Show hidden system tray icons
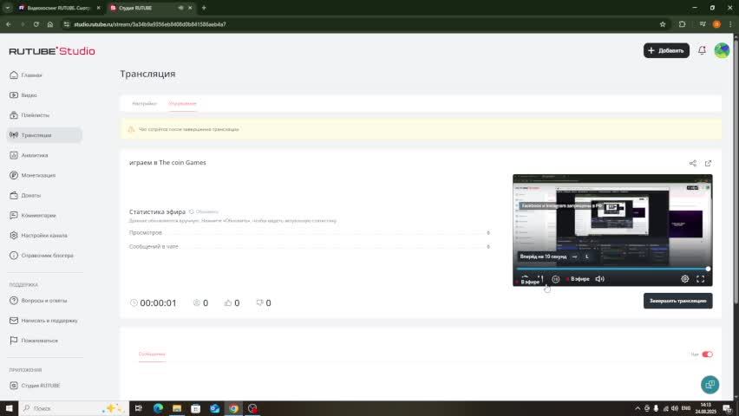Screen dimensions: 739x416 pyautogui.click(x=638, y=408)
